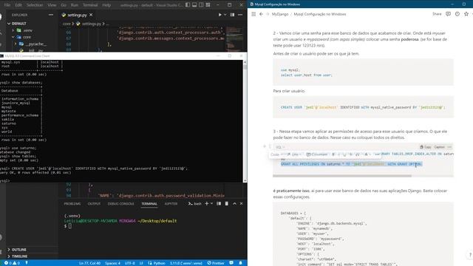Switch to the OUTPUT panel tab
The height and width of the screenshot is (266, 473).
pos(94,204)
